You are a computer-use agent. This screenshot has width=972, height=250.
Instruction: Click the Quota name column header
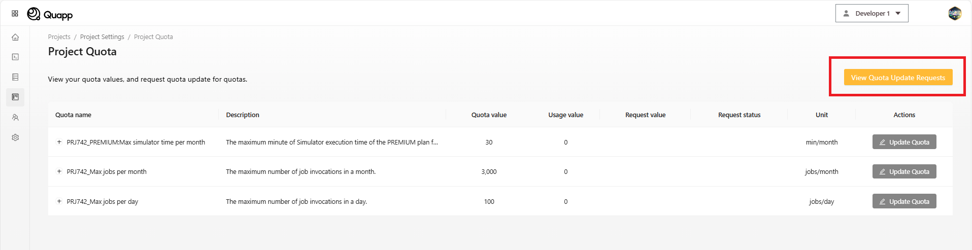(x=73, y=115)
